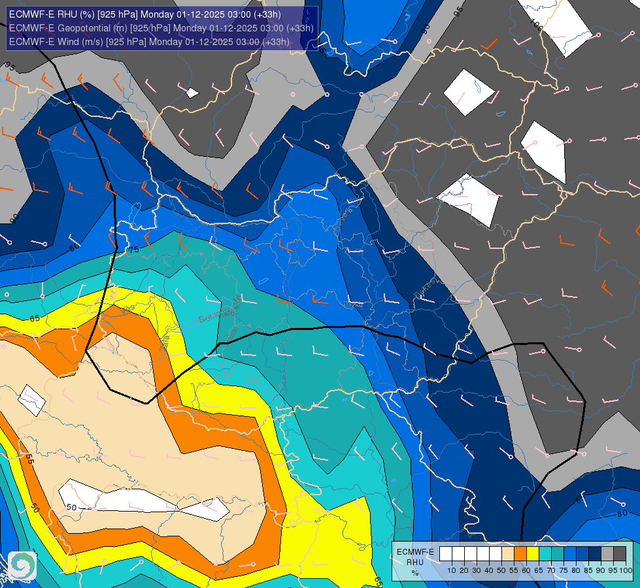Click the 50 contour label near white patch
640x588 pixels.
(71, 507)
